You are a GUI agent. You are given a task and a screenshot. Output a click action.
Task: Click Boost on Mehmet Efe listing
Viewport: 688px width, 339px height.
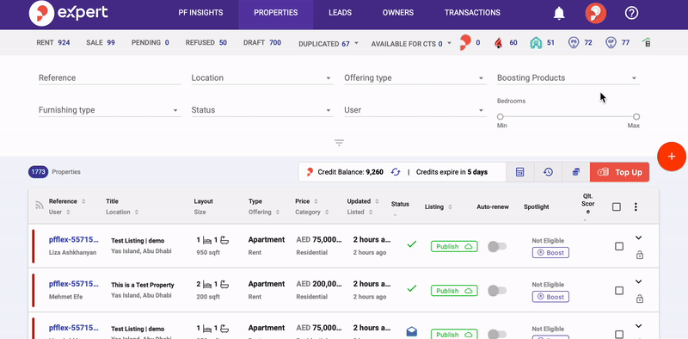click(550, 297)
